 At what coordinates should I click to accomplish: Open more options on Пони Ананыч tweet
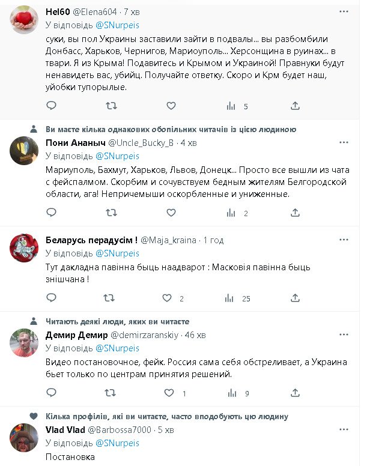tap(343, 143)
